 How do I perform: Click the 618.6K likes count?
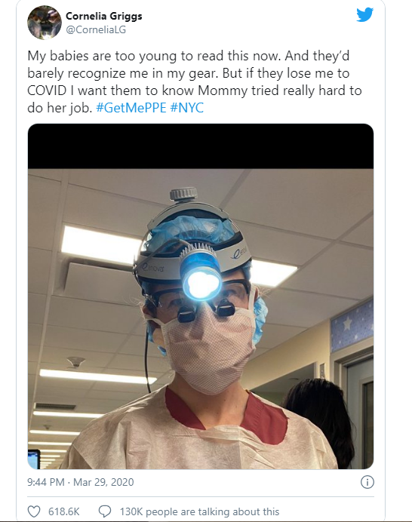pyautogui.click(x=64, y=511)
